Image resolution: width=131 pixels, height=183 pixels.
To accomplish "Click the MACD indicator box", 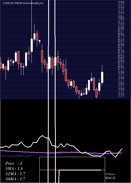I will click(72, 170).
